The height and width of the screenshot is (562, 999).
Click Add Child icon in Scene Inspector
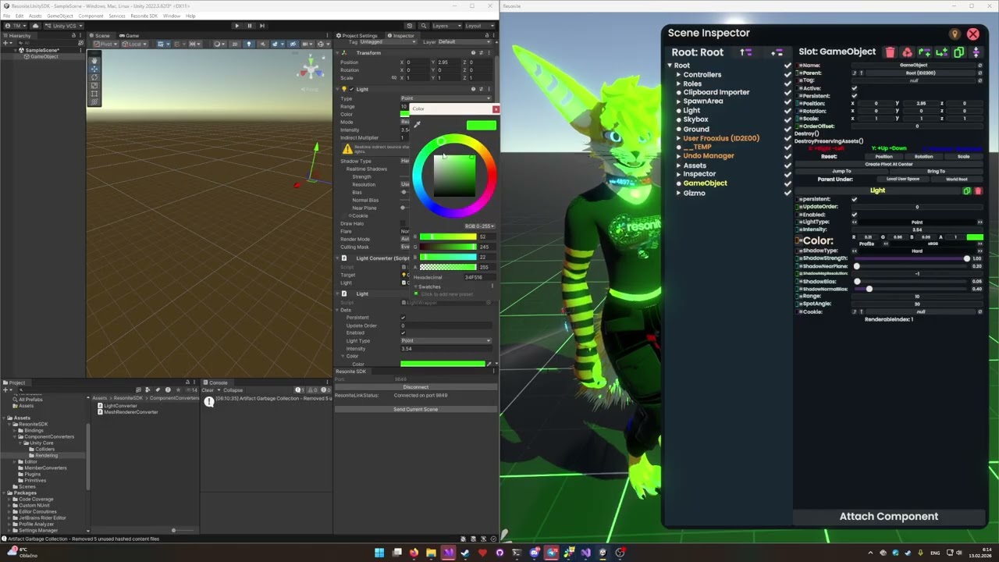click(x=941, y=52)
